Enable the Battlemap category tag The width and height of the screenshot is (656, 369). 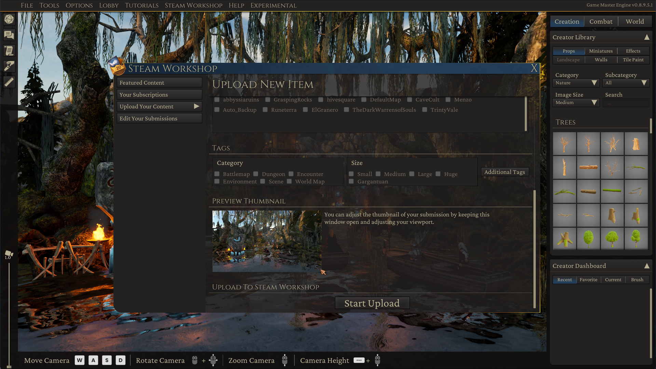point(217,174)
